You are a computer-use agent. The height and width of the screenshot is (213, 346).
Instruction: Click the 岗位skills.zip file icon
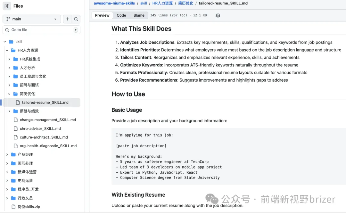(x=13, y=207)
